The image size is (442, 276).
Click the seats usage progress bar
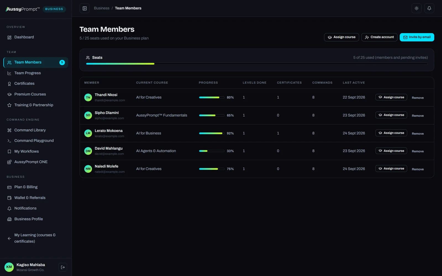click(257, 64)
